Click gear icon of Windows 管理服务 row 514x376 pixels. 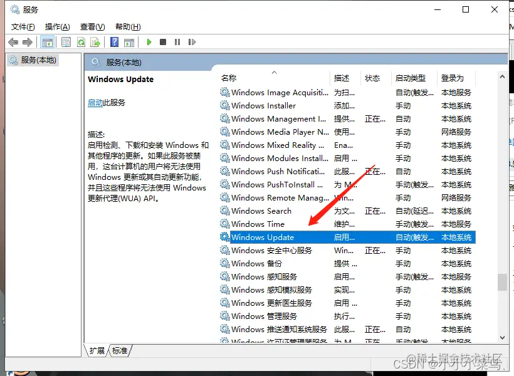[224, 316]
